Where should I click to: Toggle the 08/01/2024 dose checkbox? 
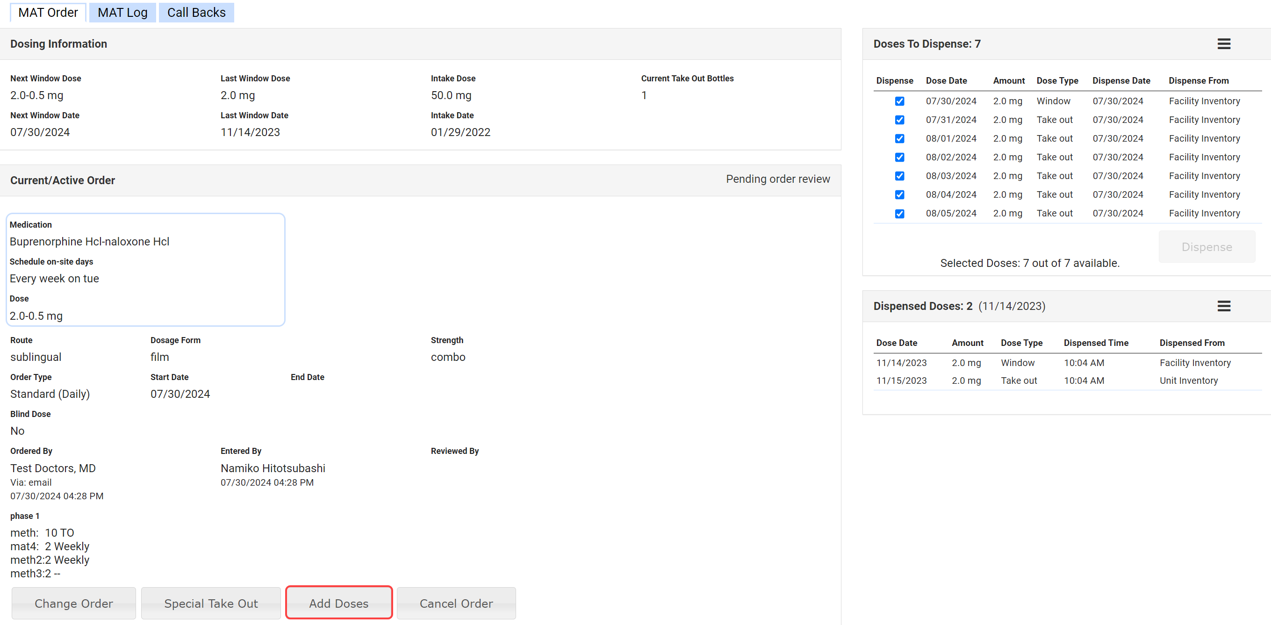pos(899,139)
